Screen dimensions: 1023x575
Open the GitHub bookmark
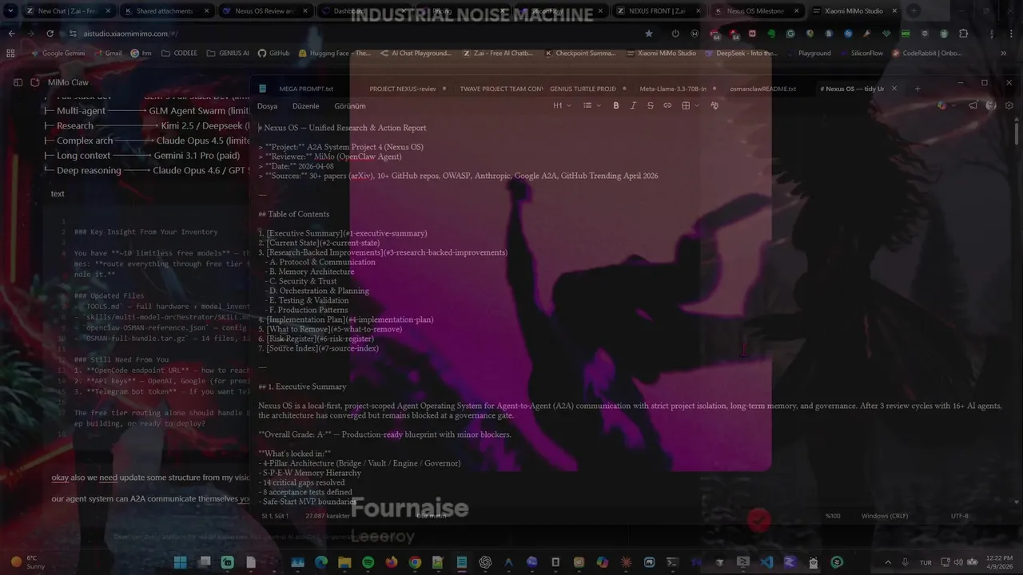click(273, 53)
